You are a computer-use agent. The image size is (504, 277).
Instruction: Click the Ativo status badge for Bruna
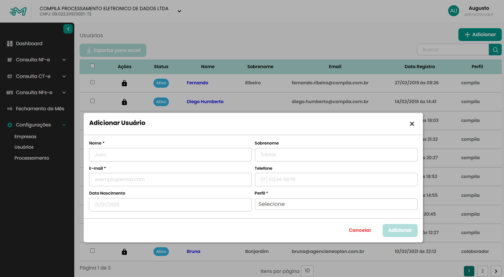click(x=161, y=251)
